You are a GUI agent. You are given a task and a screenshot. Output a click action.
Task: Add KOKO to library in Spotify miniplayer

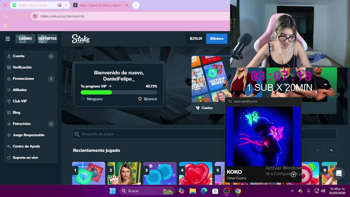click(293, 174)
